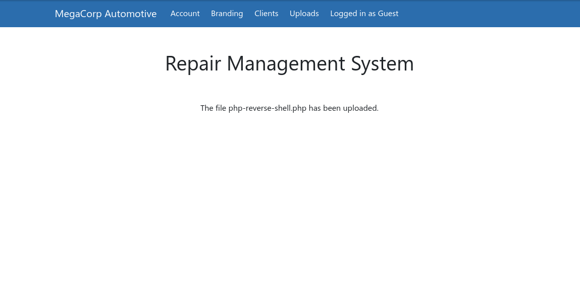The image size is (580, 287).
Task: Click the word Guest in the navbar
Action: pos(388,14)
